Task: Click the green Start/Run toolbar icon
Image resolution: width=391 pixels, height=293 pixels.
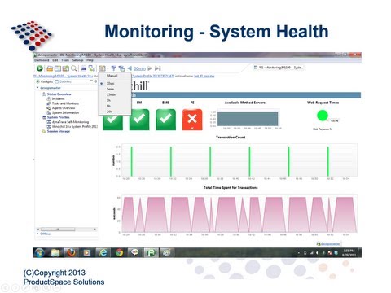Action: pos(40,68)
